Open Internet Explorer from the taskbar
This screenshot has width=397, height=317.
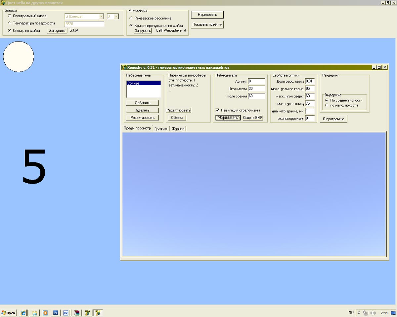(x=23, y=313)
